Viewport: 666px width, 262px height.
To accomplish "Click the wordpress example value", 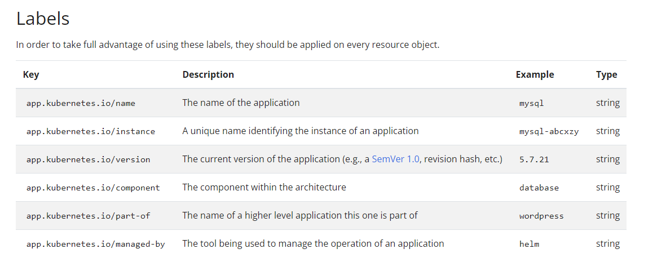I will click(x=541, y=216).
